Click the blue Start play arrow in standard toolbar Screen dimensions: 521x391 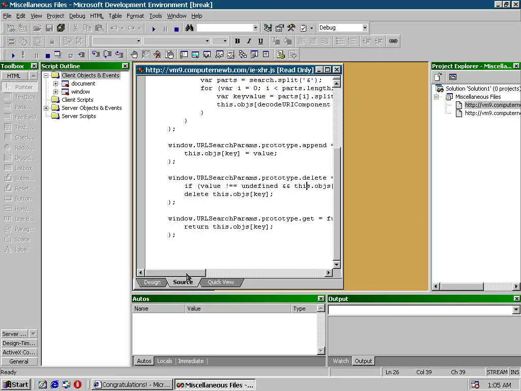coord(154,29)
